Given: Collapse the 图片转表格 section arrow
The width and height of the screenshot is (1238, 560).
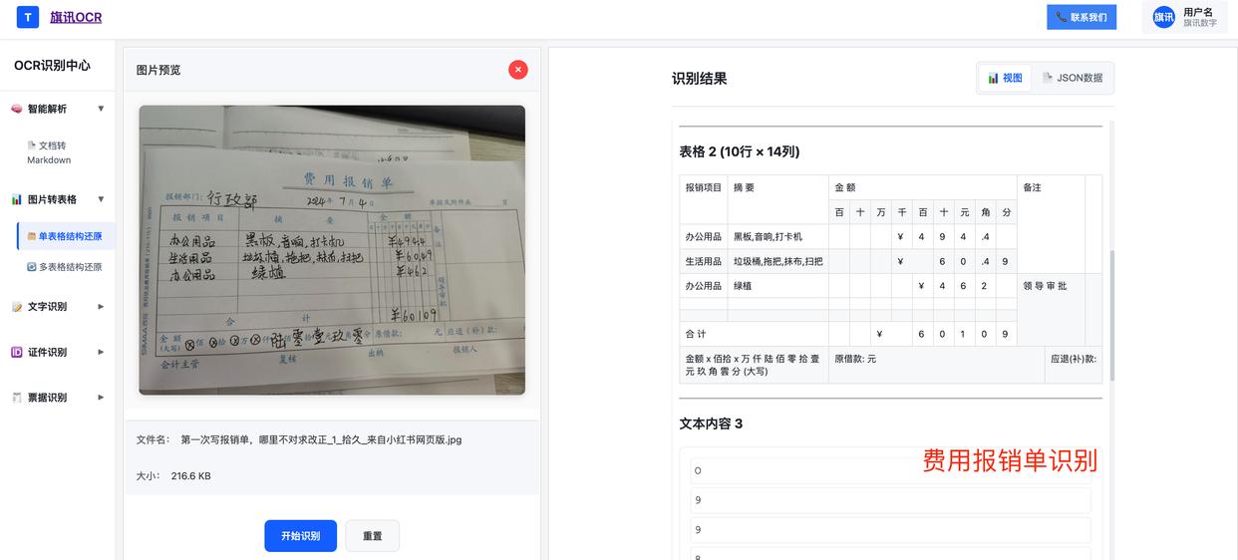Looking at the screenshot, I should coord(101,199).
